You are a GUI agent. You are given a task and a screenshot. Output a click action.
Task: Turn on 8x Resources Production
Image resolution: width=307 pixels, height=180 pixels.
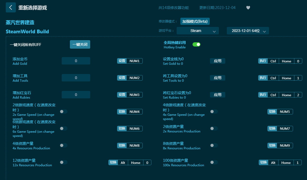(214, 145)
